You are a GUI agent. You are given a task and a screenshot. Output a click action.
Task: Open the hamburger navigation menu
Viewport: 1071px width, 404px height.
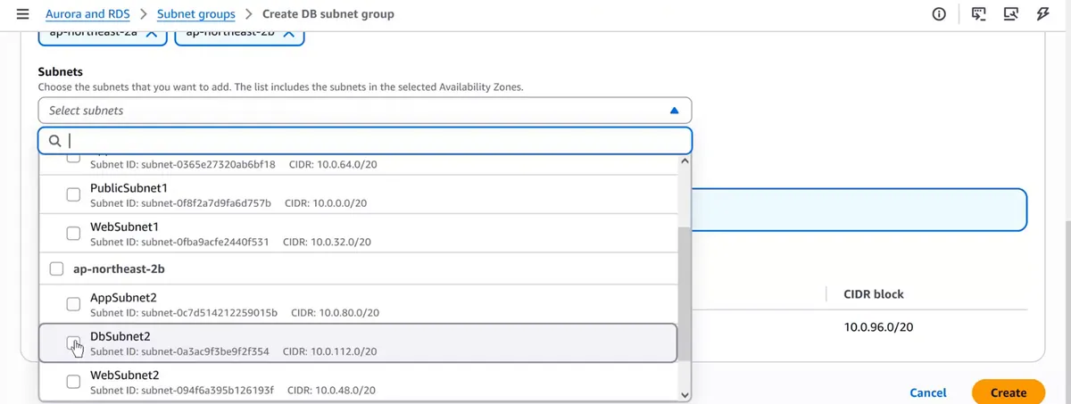[x=22, y=14]
